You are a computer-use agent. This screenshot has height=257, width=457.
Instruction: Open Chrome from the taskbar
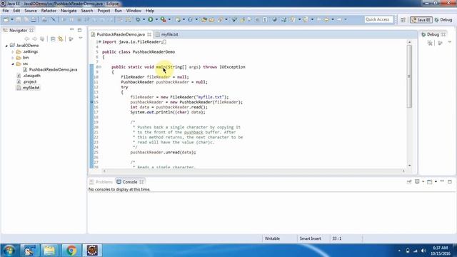(71, 251)
